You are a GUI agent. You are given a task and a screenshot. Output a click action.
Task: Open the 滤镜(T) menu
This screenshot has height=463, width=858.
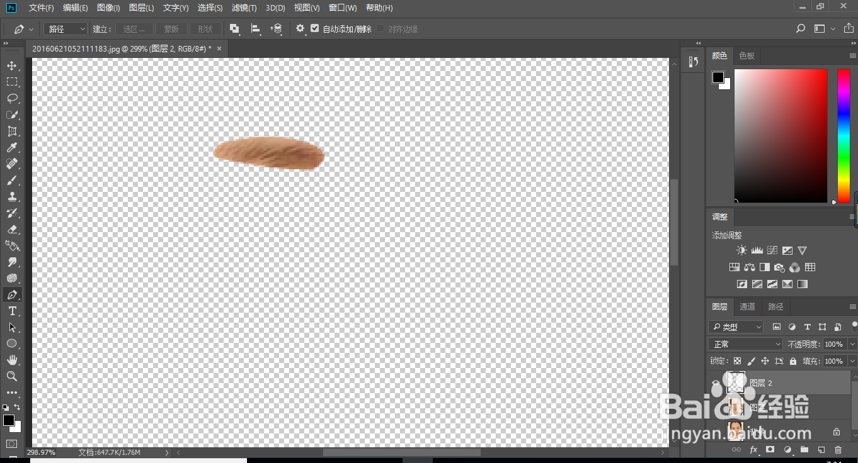(244, 8)
